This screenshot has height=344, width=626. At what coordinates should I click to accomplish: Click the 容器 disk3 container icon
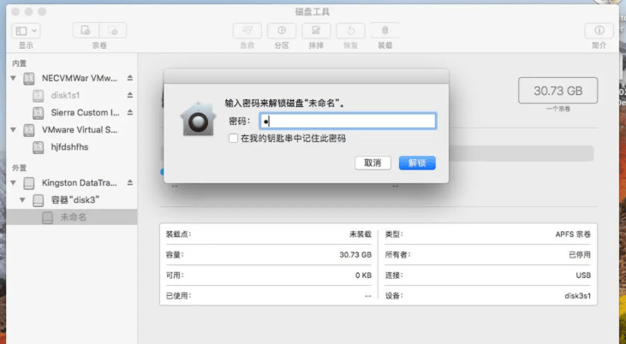[x=39, y=200]
